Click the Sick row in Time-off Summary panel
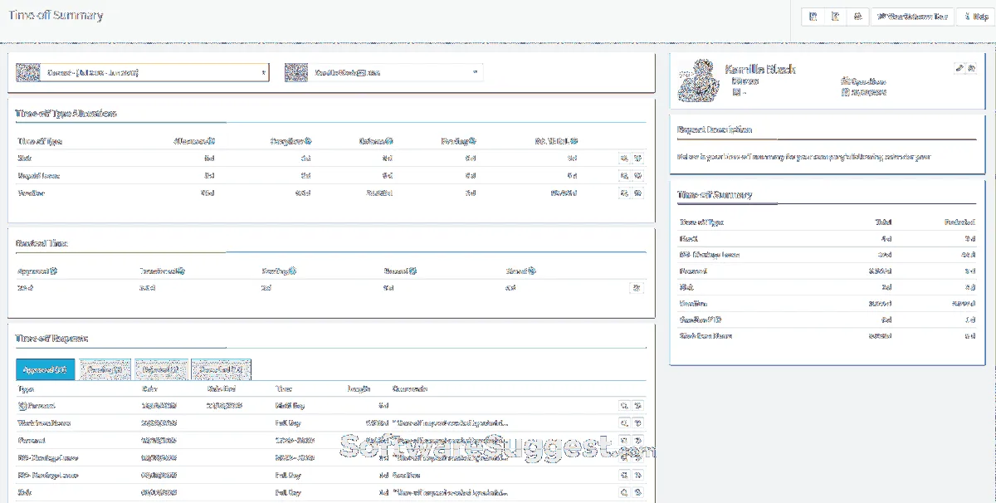This screenshot has width=996, height=503. coord(828,287)
